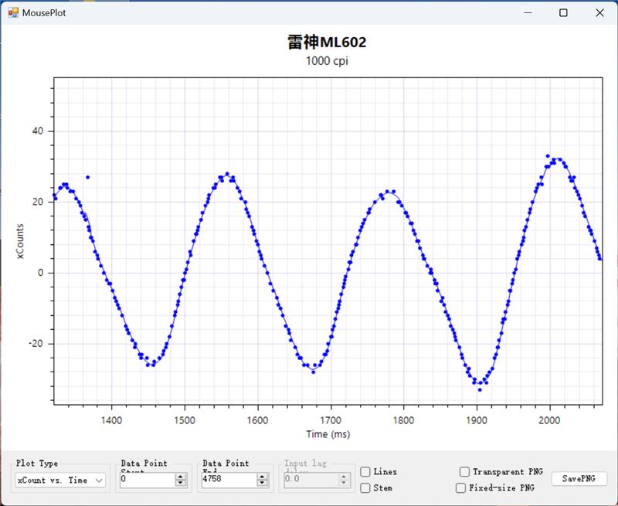
Task: Enable the Stem checkbox
Action: [x=365, y=488]
